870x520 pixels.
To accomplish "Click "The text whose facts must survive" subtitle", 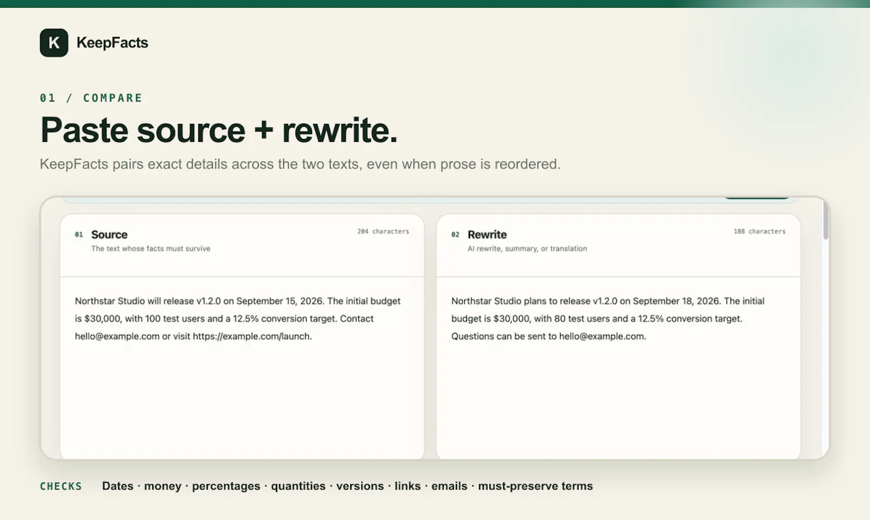I will (151, 248).
